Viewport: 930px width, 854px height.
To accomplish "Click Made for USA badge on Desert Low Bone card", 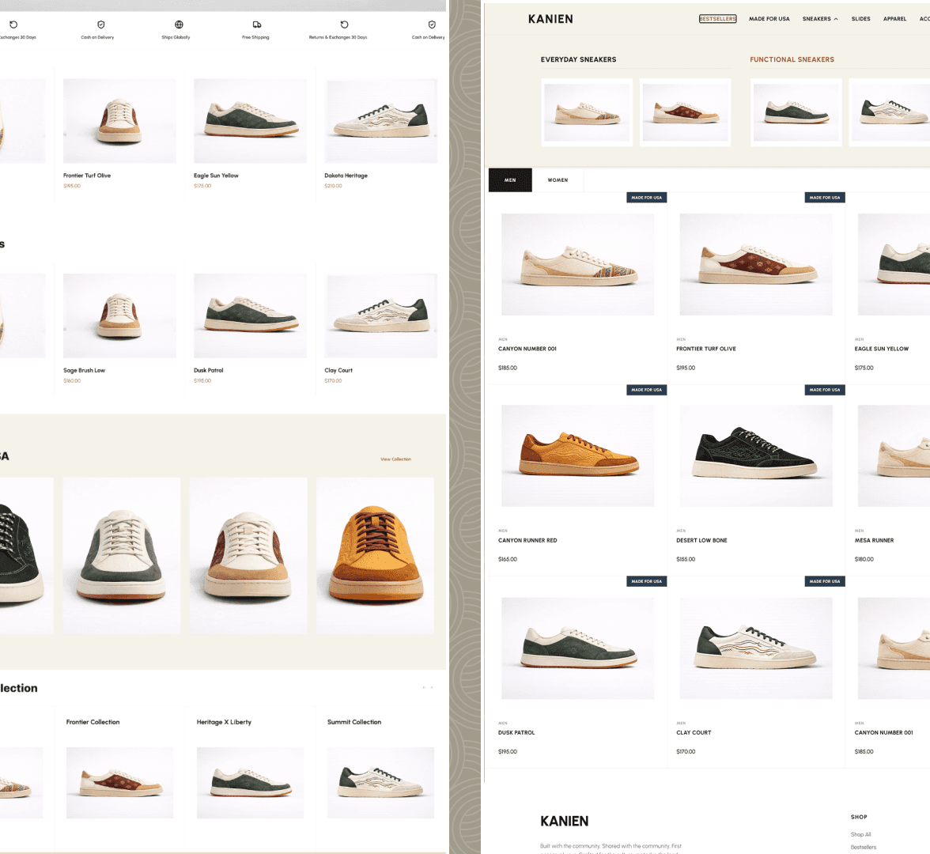I will pos(824,390).
